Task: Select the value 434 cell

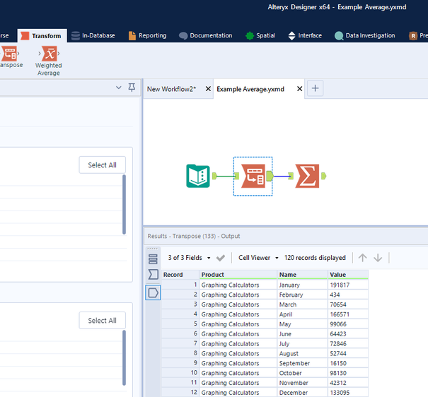Action: [x=348, y=295]
